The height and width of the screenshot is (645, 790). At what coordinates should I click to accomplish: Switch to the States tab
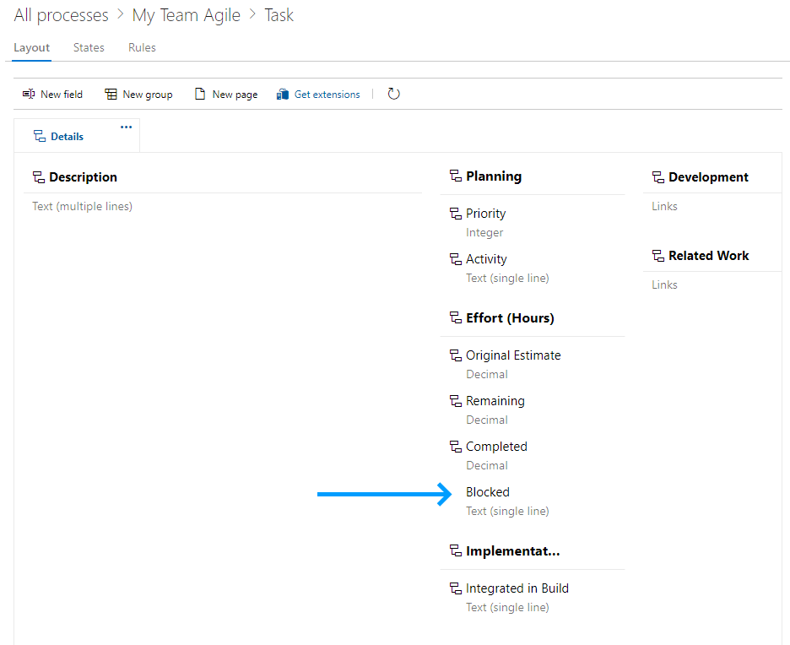point(89,48)
